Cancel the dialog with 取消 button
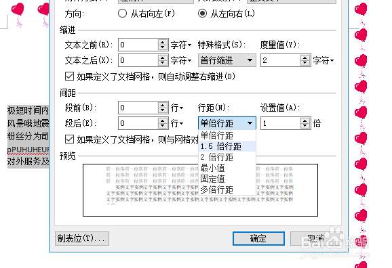Screen dimensions: 392x268 (x=315, y=238)
